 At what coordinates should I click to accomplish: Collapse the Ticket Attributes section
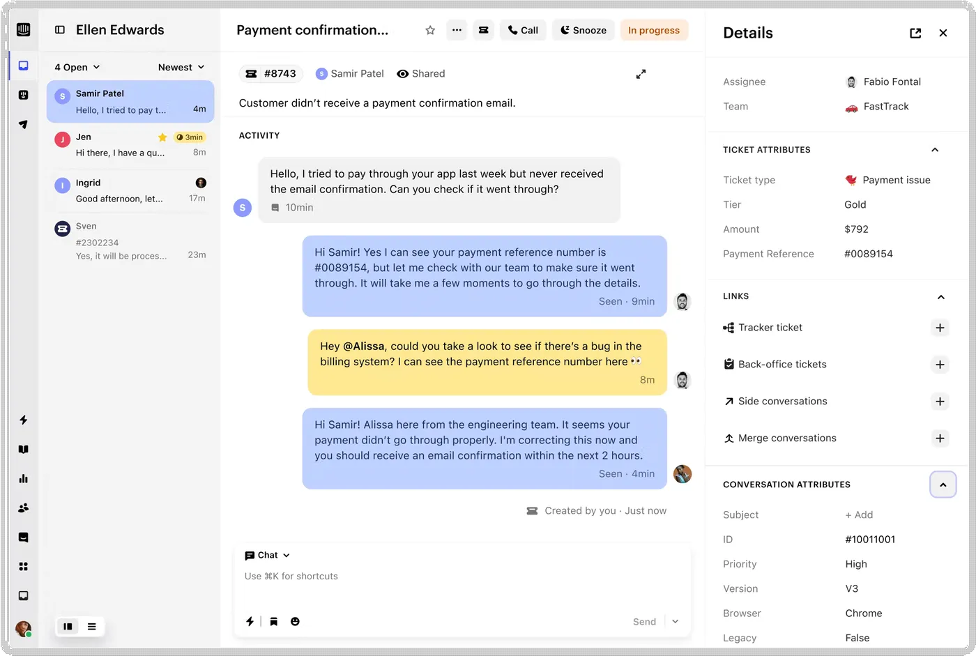[x=935, y=150]
